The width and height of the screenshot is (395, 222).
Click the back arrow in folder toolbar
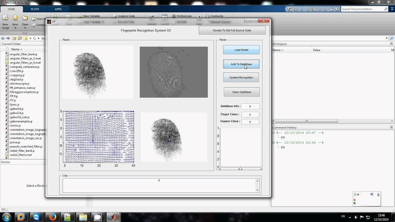click(3, 38)
